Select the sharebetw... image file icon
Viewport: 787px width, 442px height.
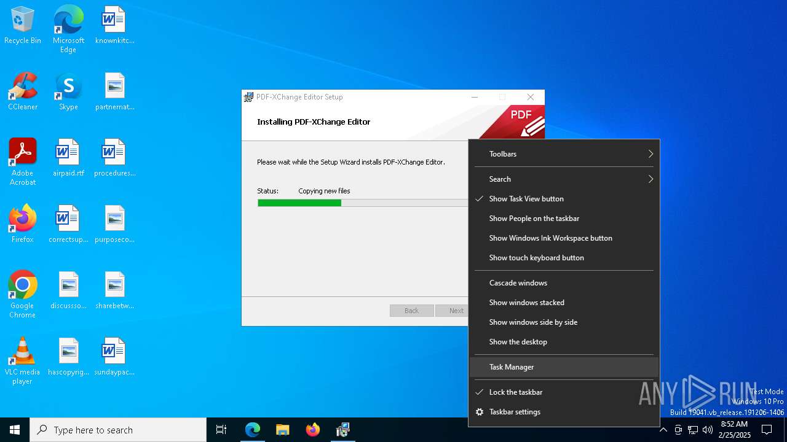(x=114, y=290)
